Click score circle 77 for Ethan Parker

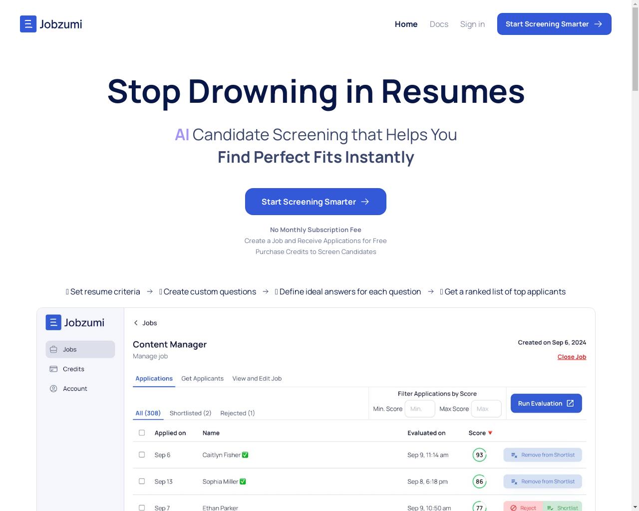point(479,506)
